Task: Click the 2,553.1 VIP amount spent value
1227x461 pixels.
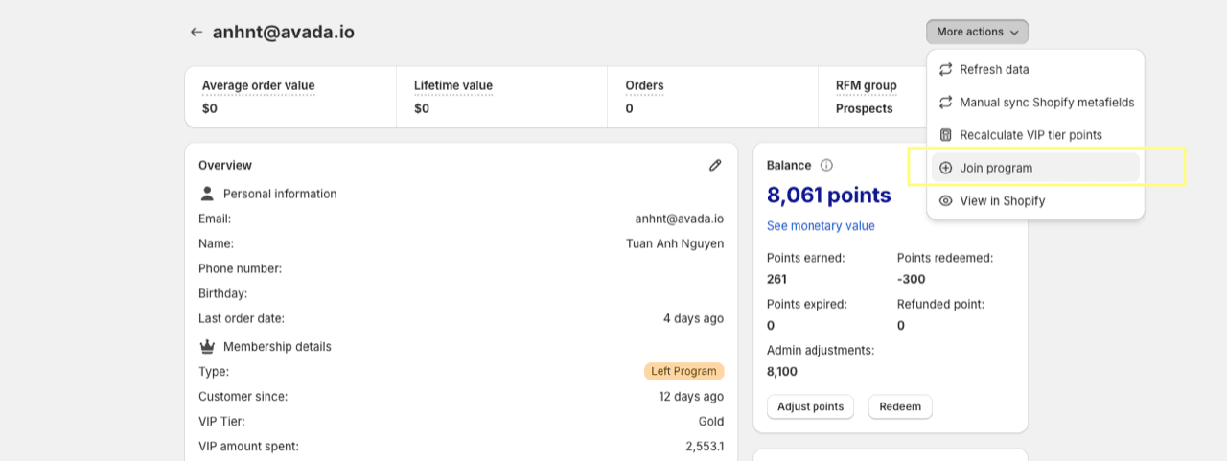Action: pyautogui.click(x=705, y=446)
